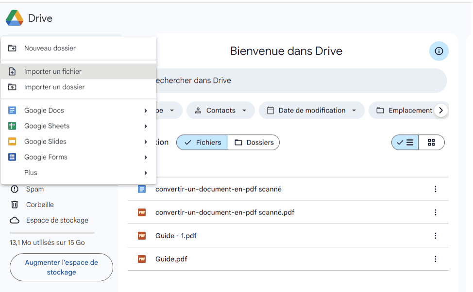The width and height of the screenshot is (473, 292).
Task: Open more actions for Guide - 1.pdf
Action: pos(435,236)
